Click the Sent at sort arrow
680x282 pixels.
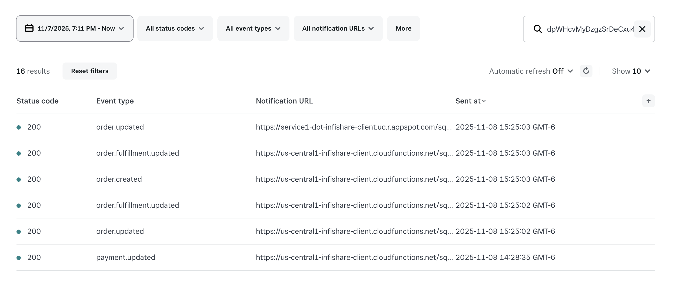[x=484, y=101]
